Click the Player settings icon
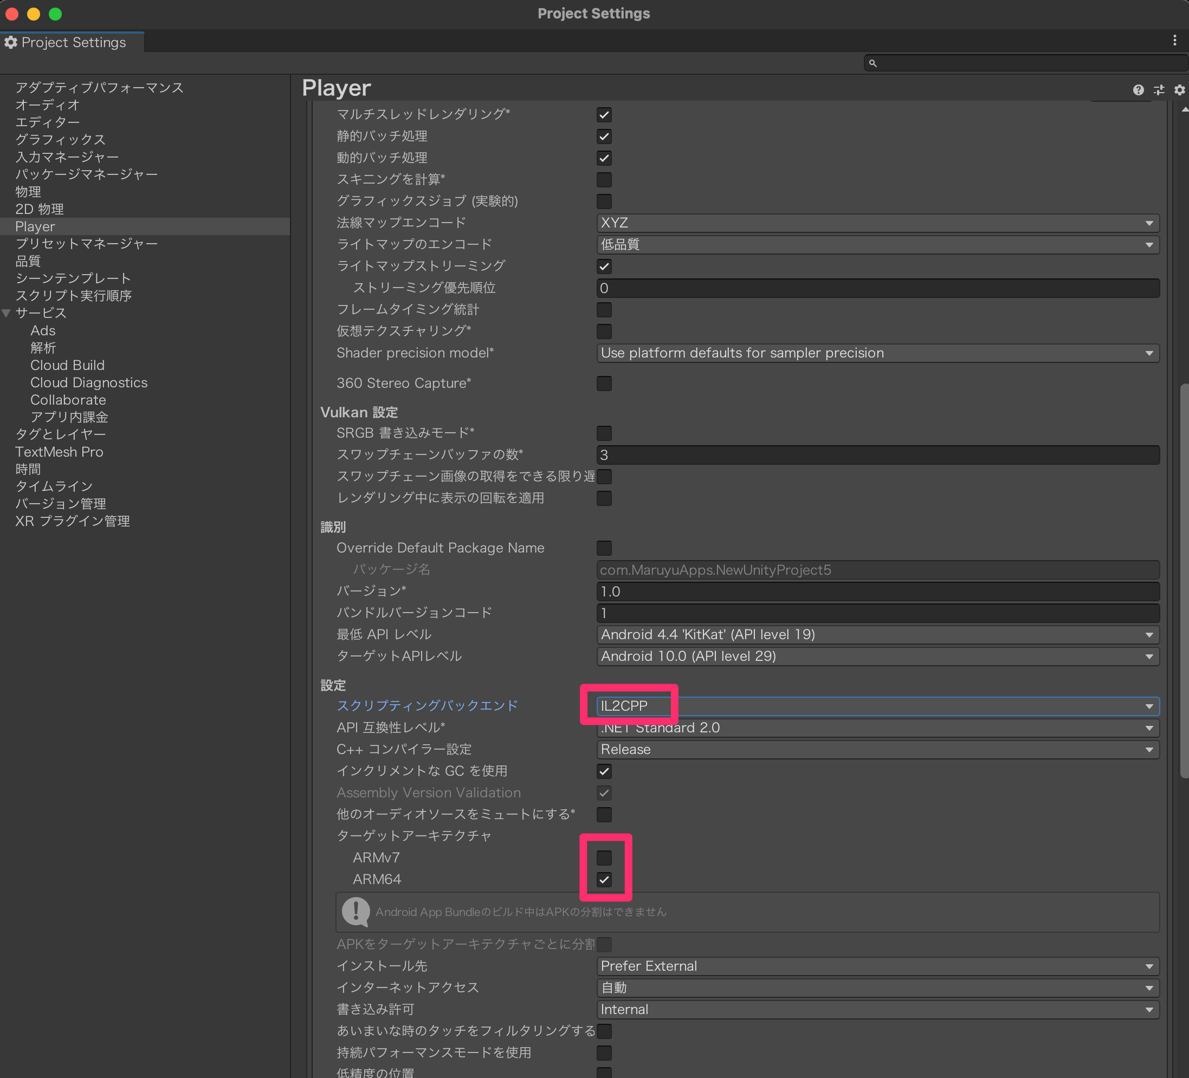This screenshot has height=1078, width=1189. click(1181, 90)
